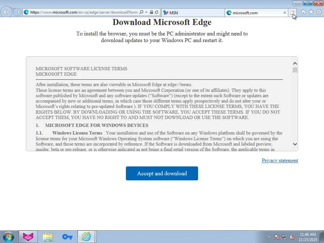Open the Tools gear menu
324x243 pixels.
[x=319, y=12]
